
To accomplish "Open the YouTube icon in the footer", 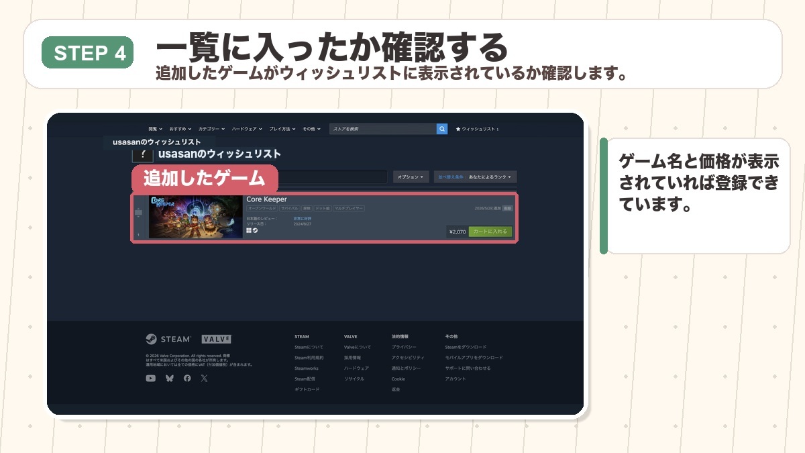I will (x=150, y=379).
